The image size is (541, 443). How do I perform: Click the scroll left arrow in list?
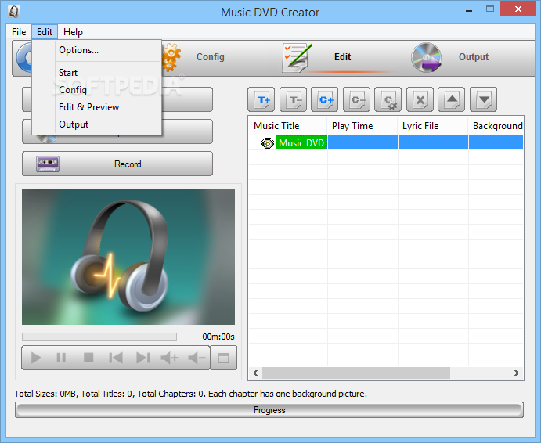(x=255, y=373)
